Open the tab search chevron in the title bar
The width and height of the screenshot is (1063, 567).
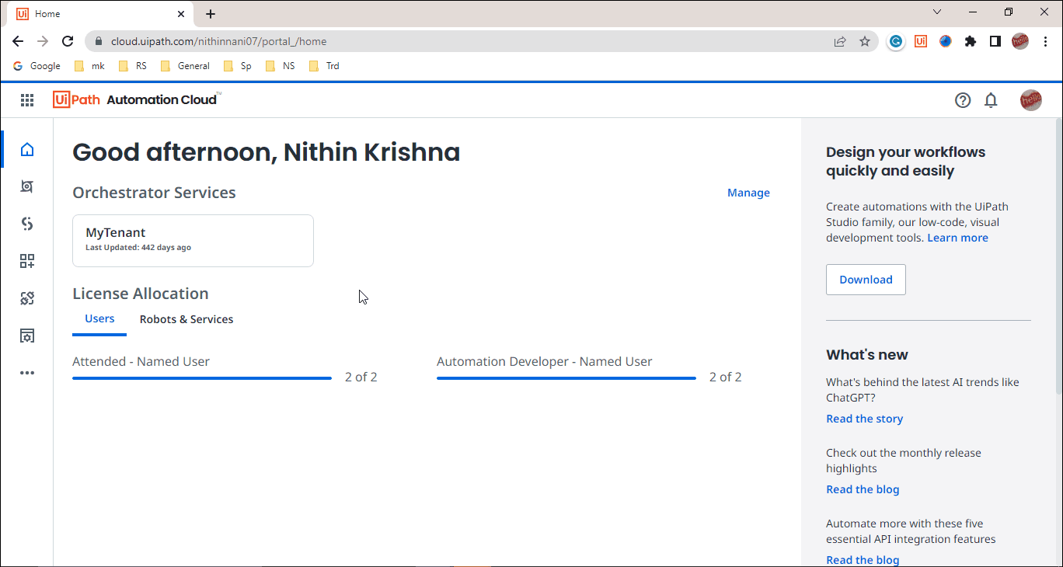click(x=937, y=12)
